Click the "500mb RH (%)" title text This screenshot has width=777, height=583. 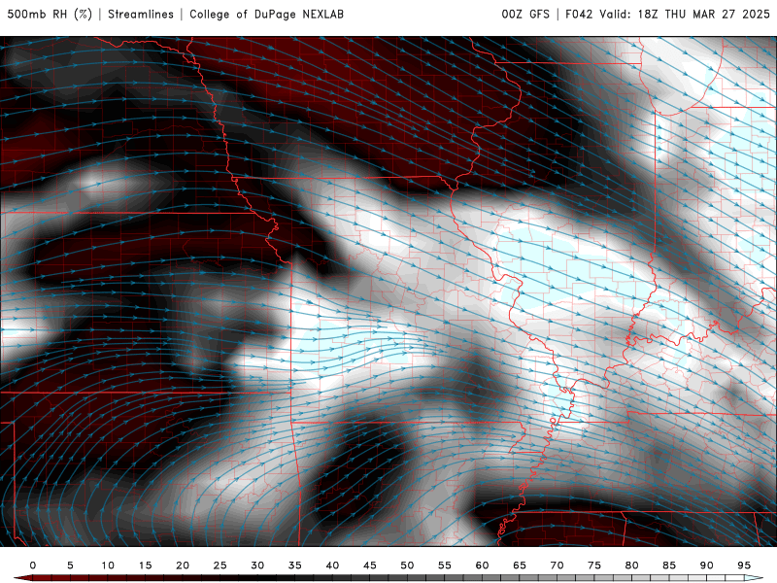point(50,15)
